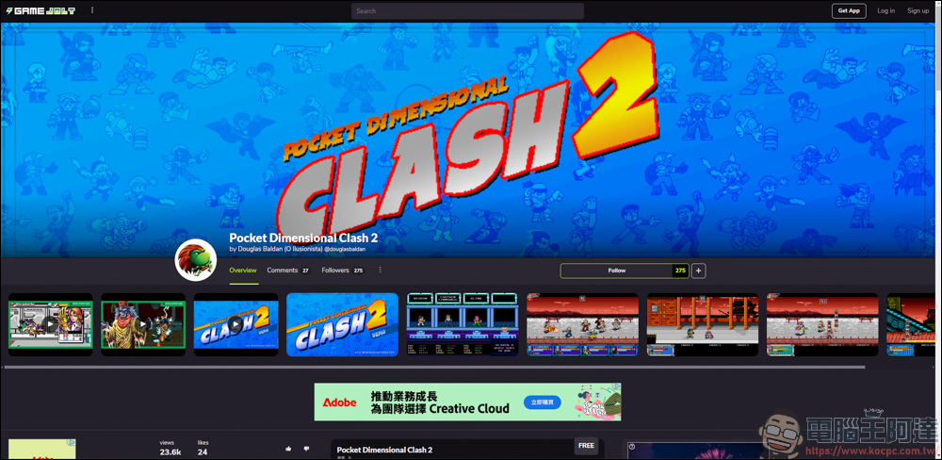942x460 pixels.
Task: Open the Clash 2 Demo banner image thumbnail
Action: [x=343, y=324]
